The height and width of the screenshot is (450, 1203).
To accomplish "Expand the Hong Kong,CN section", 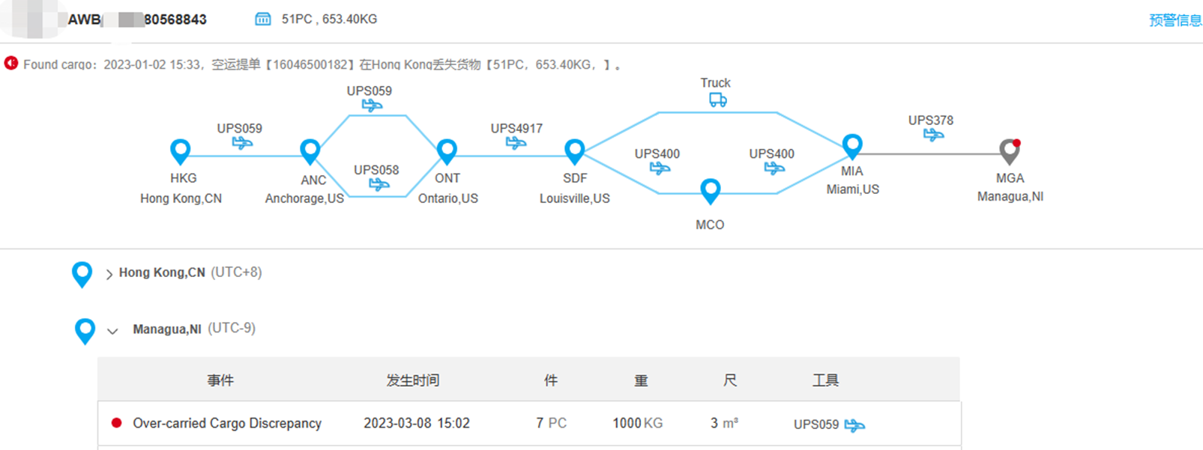I will click(x=109, y=274).
